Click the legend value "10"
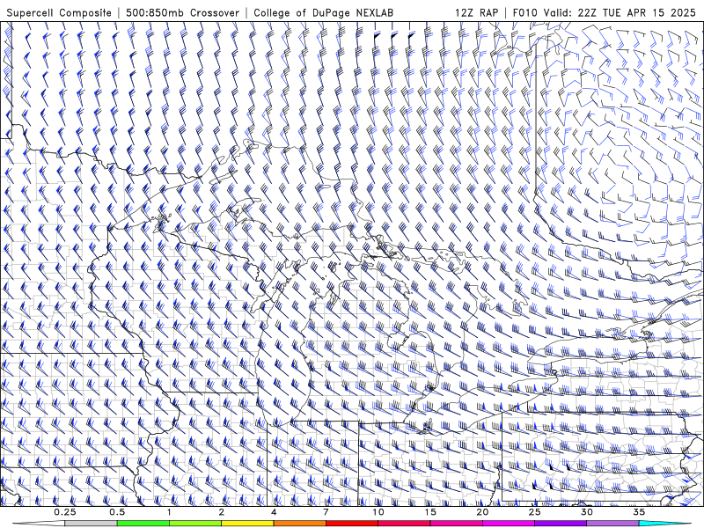 click(x=378, y=512)
